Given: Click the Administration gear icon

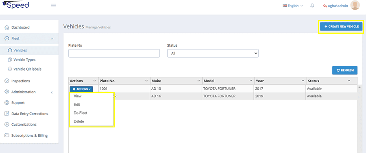Looking at the screenshot, I should [x=7, y=92].
